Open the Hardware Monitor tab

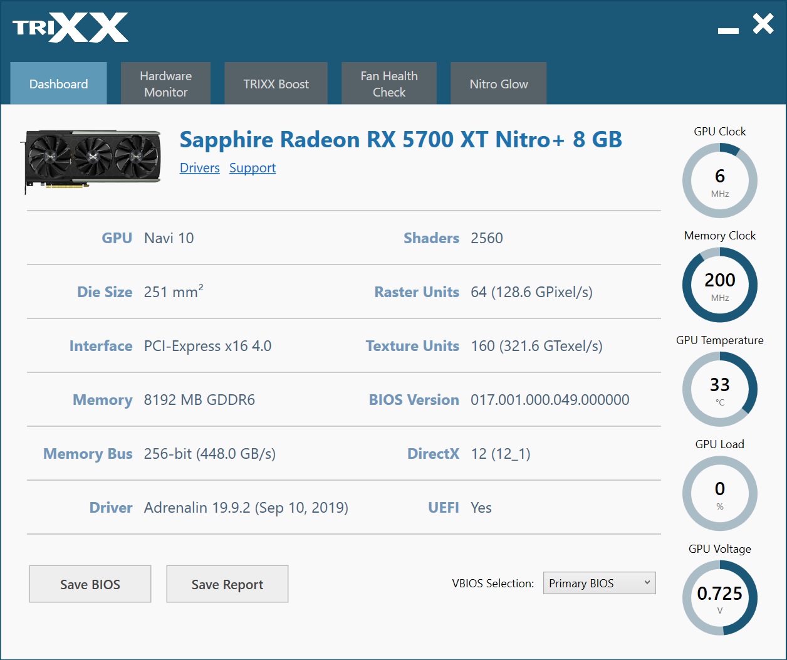click(x=165, y=83)
